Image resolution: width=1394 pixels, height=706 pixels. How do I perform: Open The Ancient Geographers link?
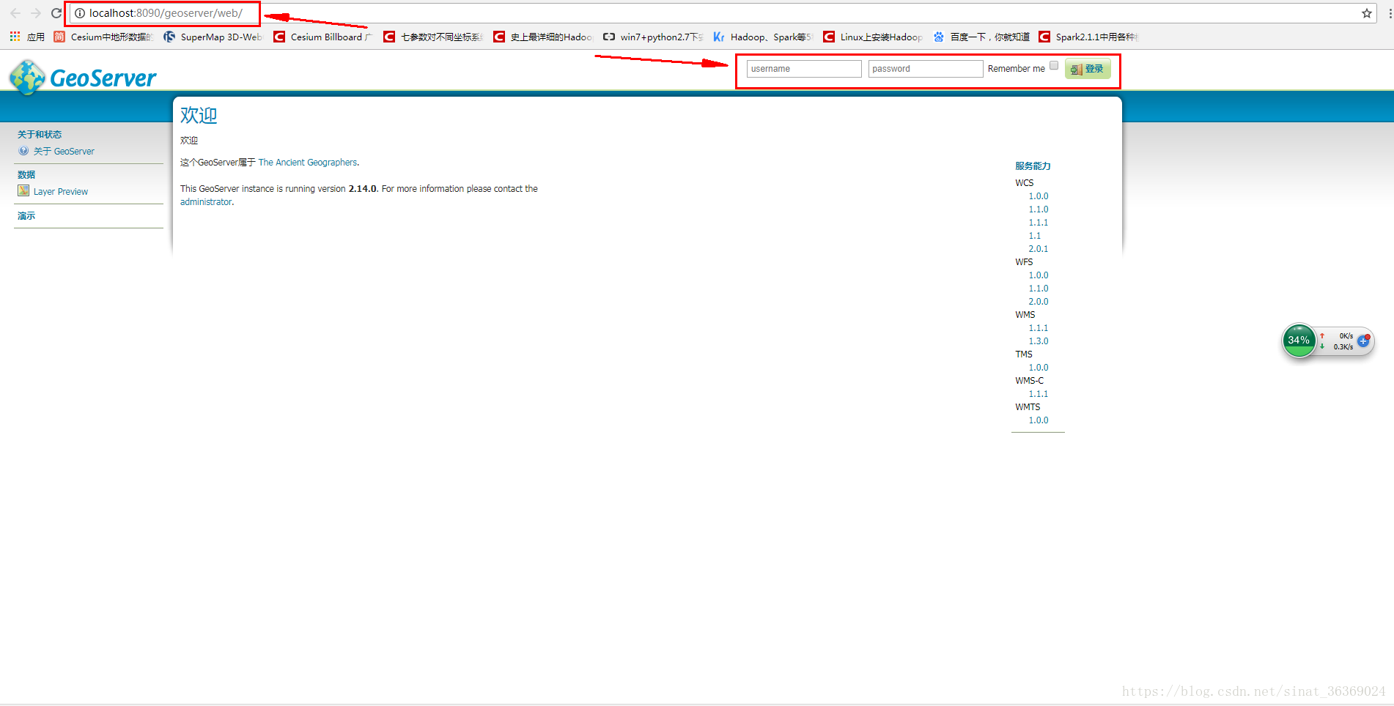coord(308,163)
